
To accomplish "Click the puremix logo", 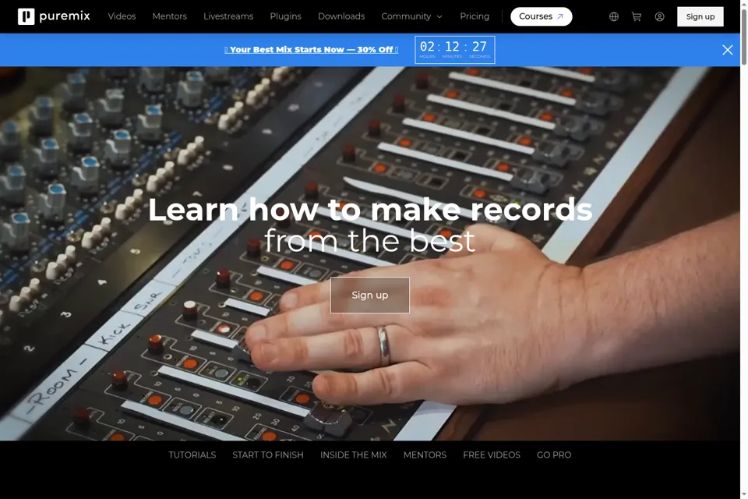I will (54, 16).
